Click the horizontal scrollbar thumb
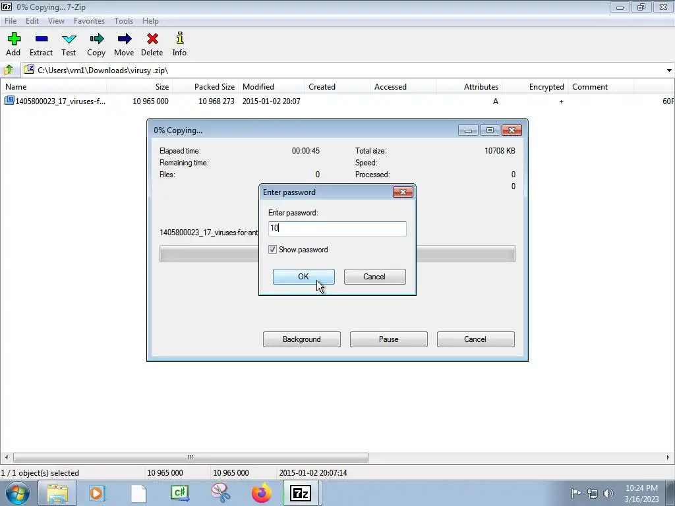675x506 pixels. [191, 457]
